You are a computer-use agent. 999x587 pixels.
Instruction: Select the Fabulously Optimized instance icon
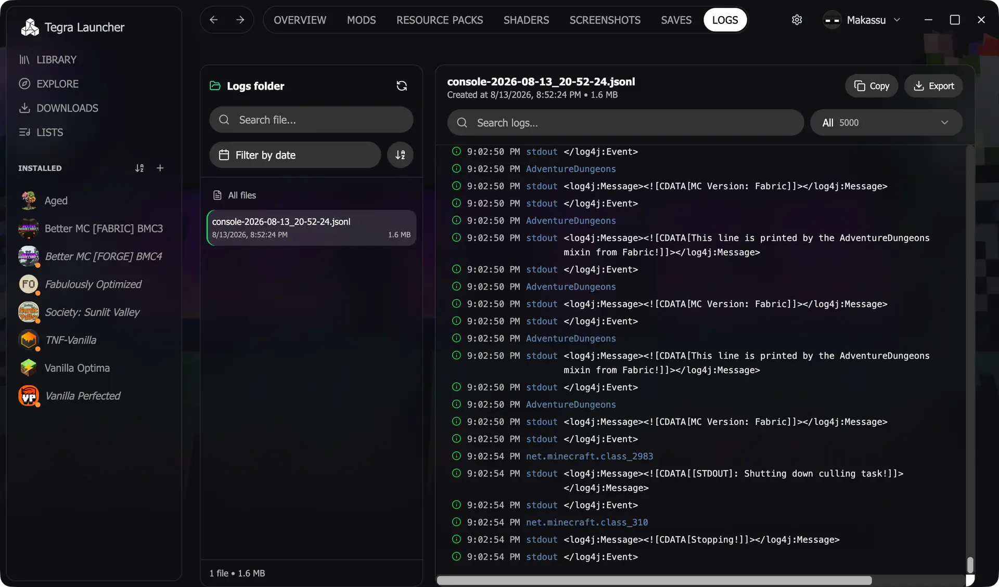(x=29, y=284)
